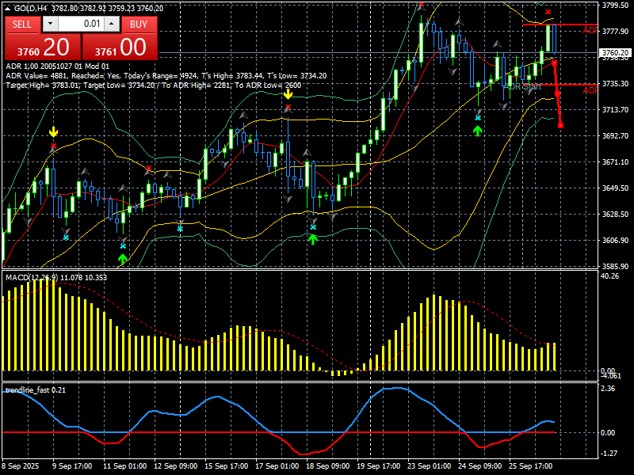Click the ADR 1,00 20051027 indicator name text
Viewport: 634px width, 475px height.
click(x=57, y=66)
